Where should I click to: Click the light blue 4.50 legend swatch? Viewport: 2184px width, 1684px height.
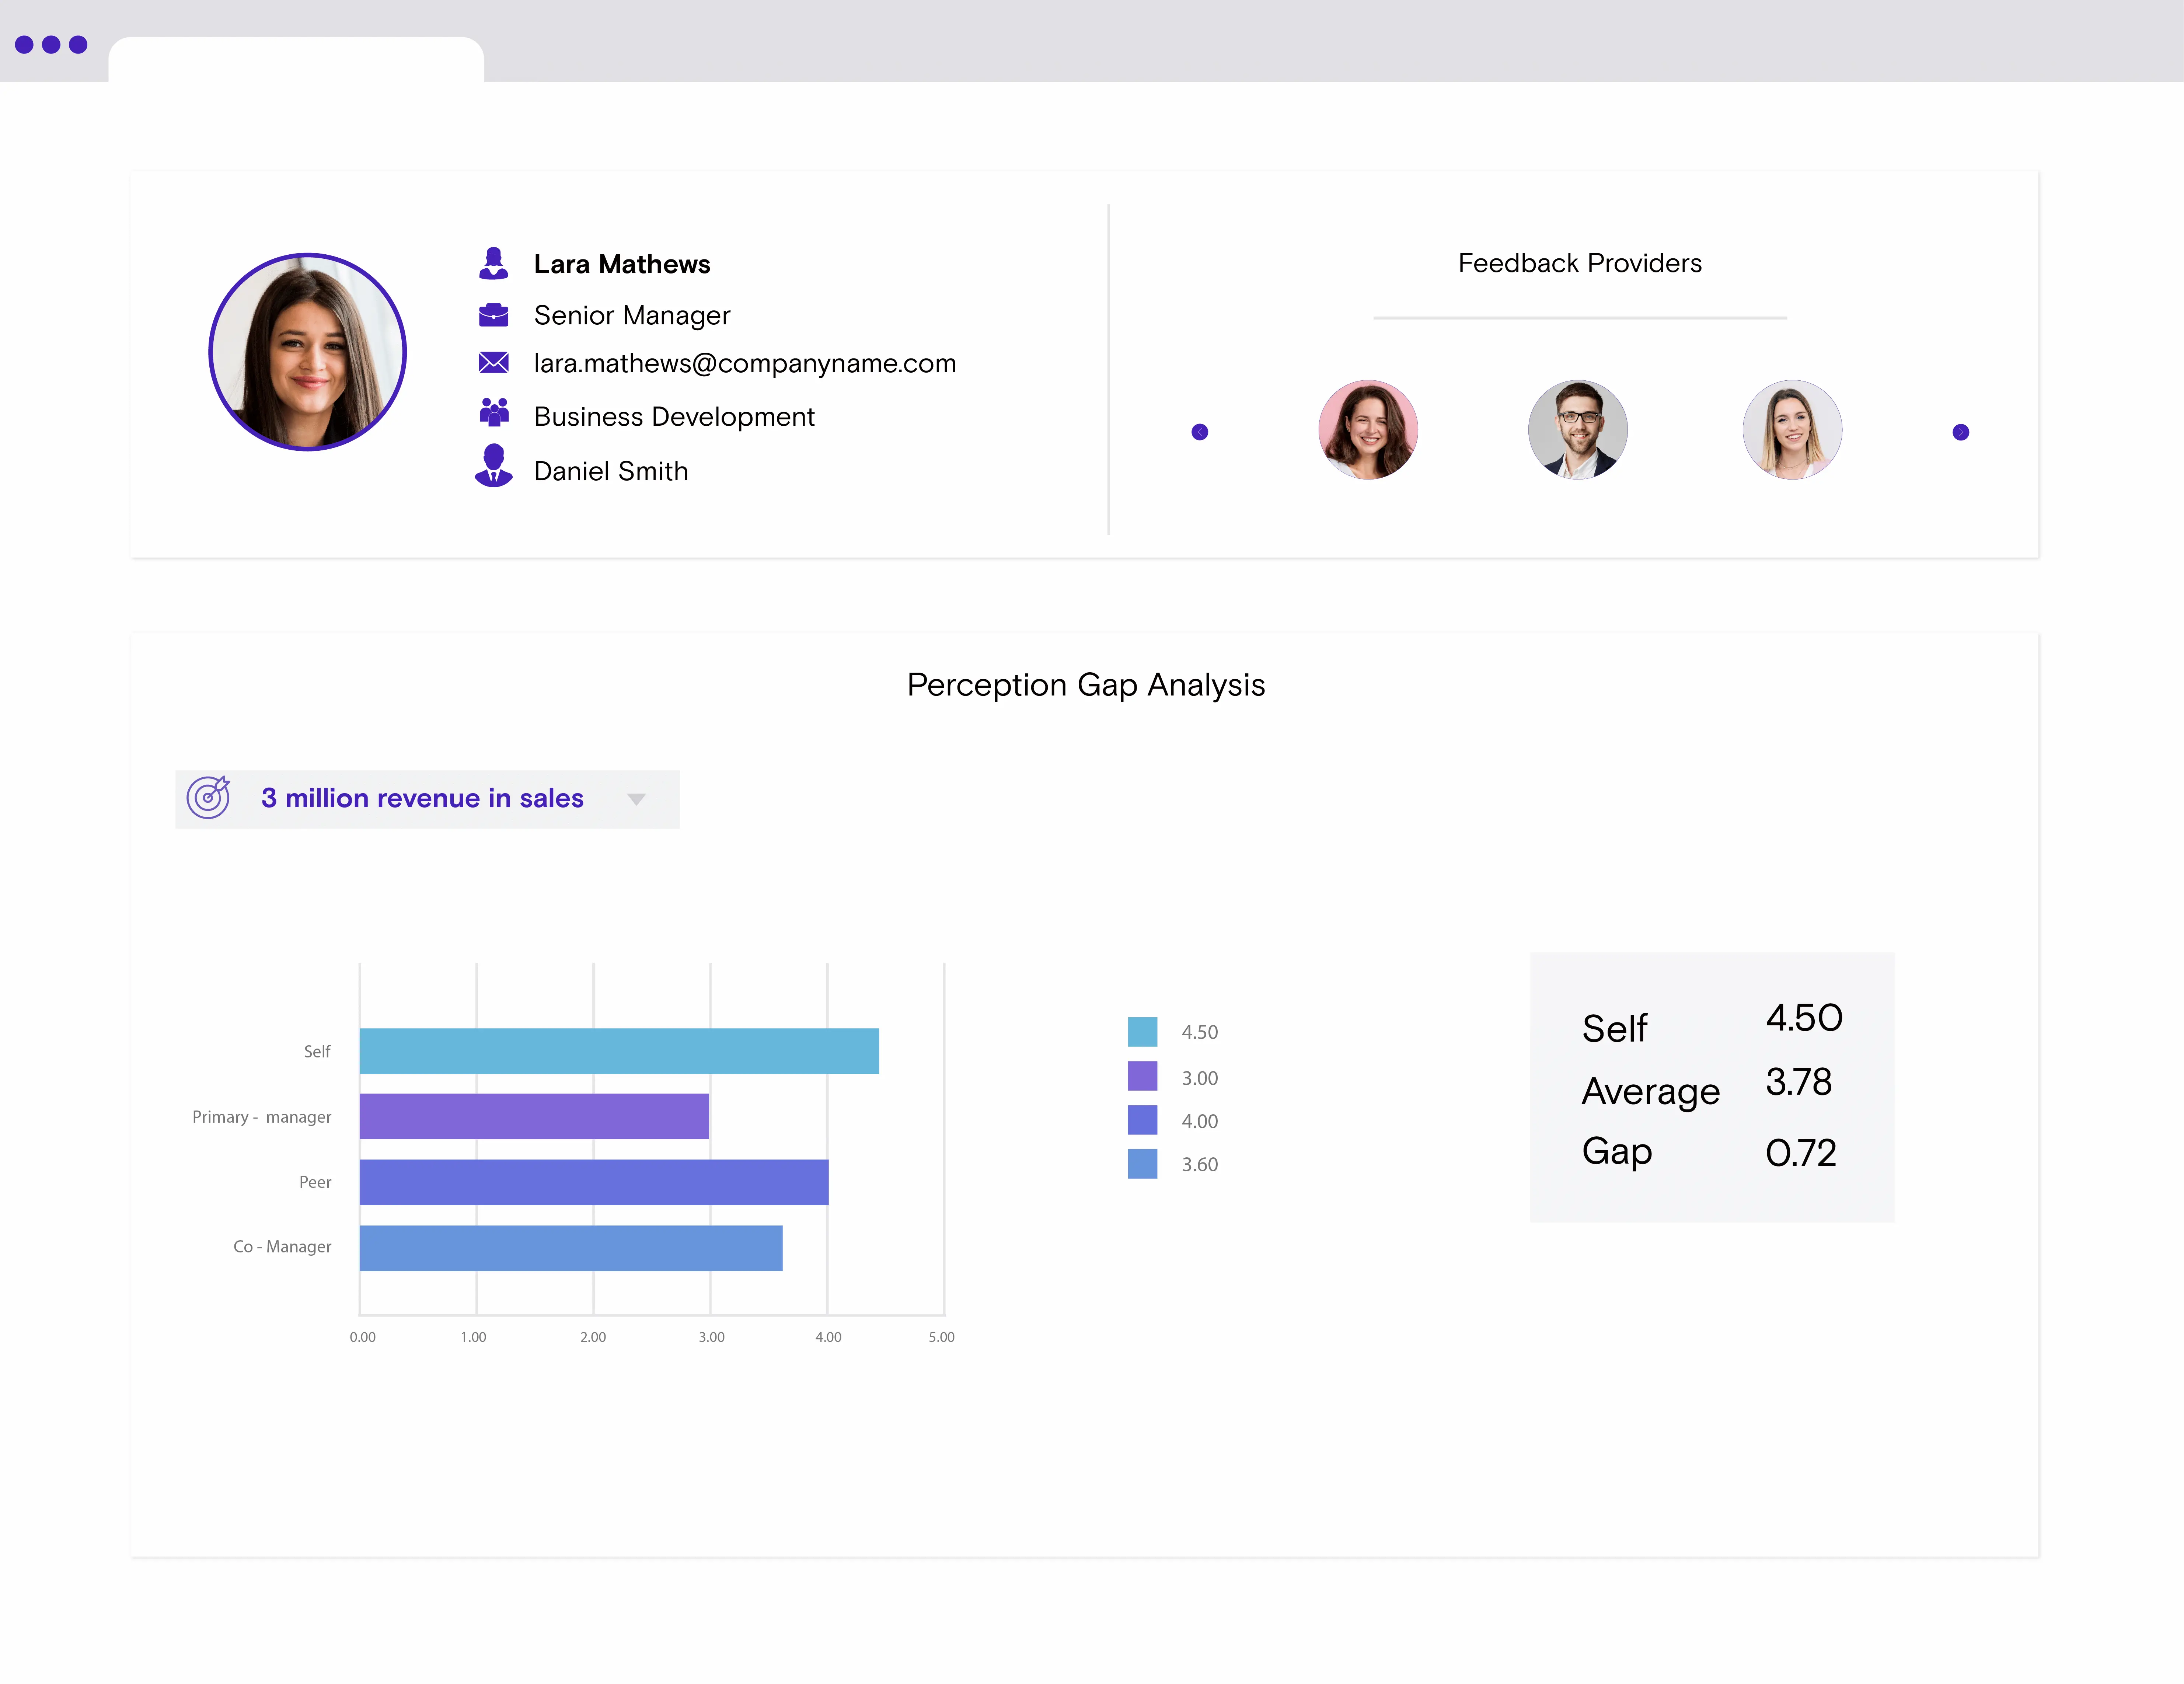1142,1032
